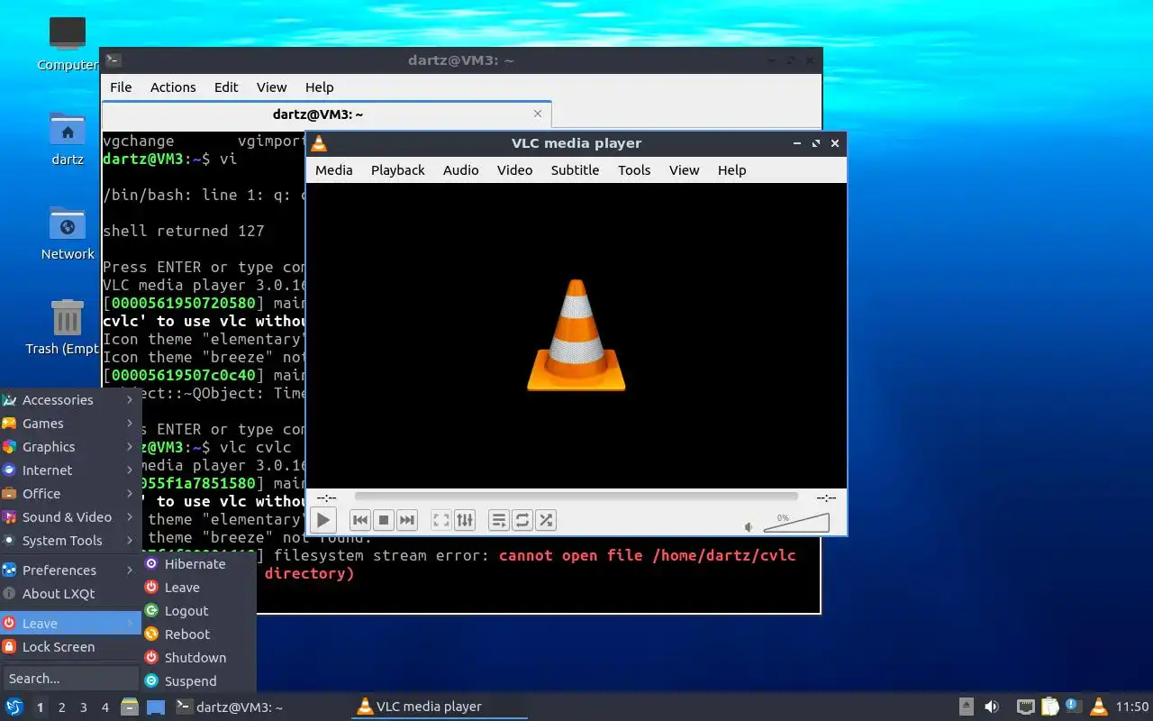This screenshot has height=721, width=1153.
Task: Stop playback in VLC
Action: (x=383, y=520)
